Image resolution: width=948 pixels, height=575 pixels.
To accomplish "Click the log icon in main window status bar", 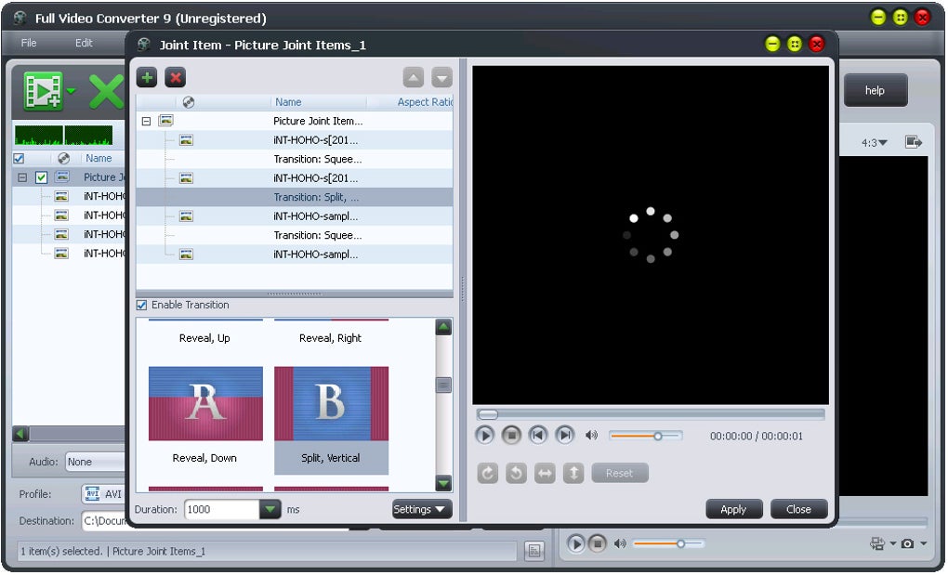I will 534,550.
